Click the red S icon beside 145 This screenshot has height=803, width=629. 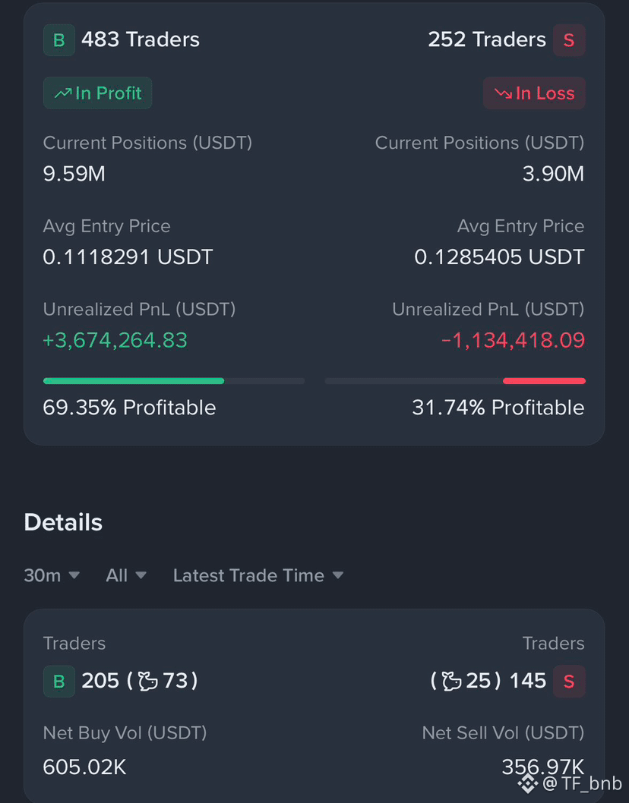tap(569, 681)
